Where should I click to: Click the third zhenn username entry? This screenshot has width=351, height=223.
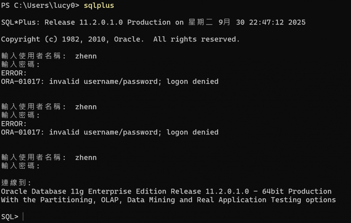(x=86, y=158)
